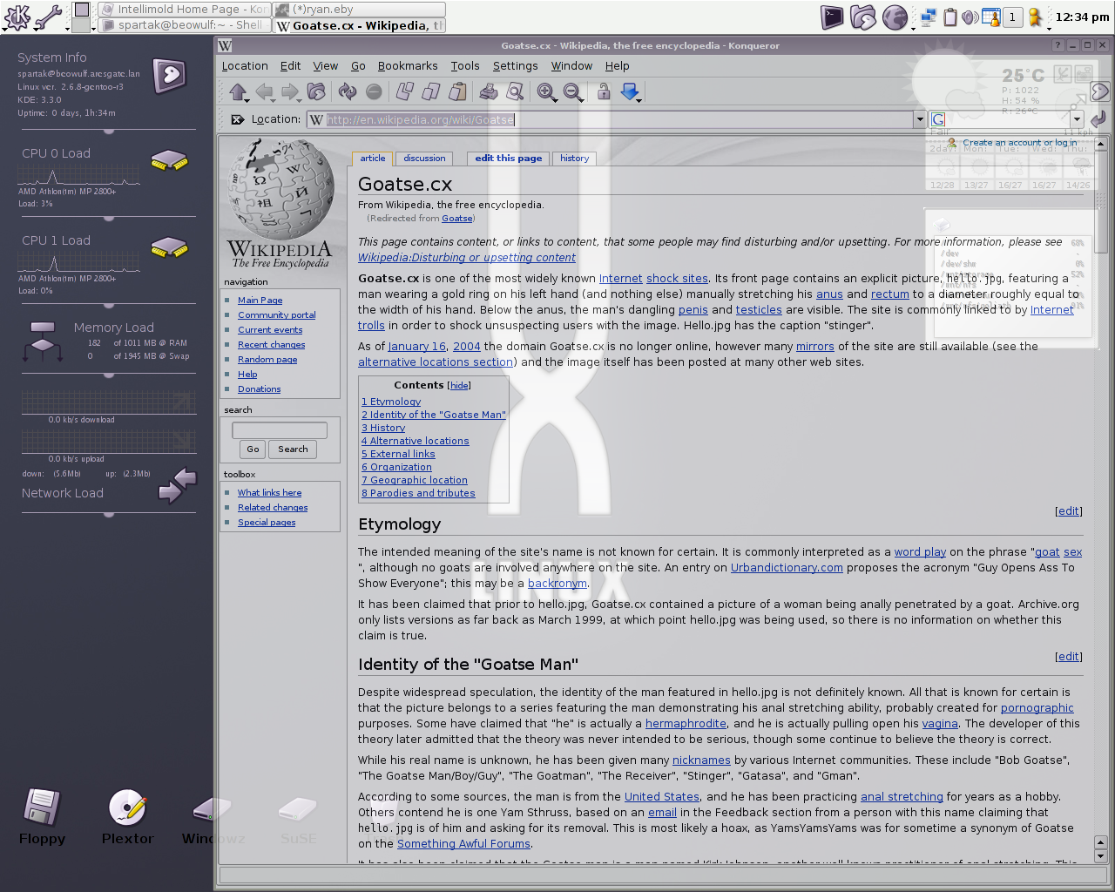This screenshot has width=1115, height=892.
Task: Open Find with the magnifier-on-page icon
Action: point(515,91)
